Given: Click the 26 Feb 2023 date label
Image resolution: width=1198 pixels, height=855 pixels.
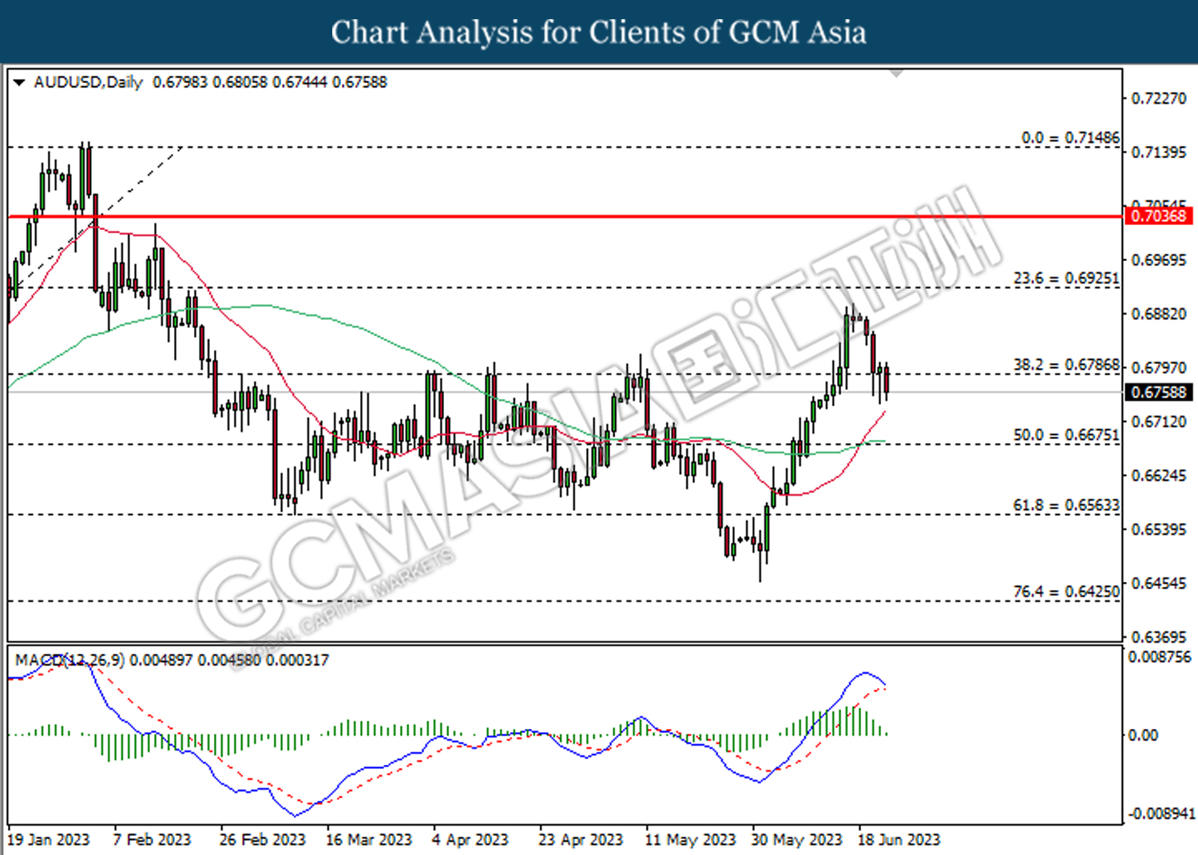Looking at the screenshot, I should 263,840.
